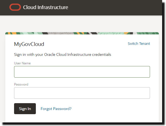Click the Oracle Cloud Infrastructure credentials instruction text
166x126 pixels.
(63, 54)
